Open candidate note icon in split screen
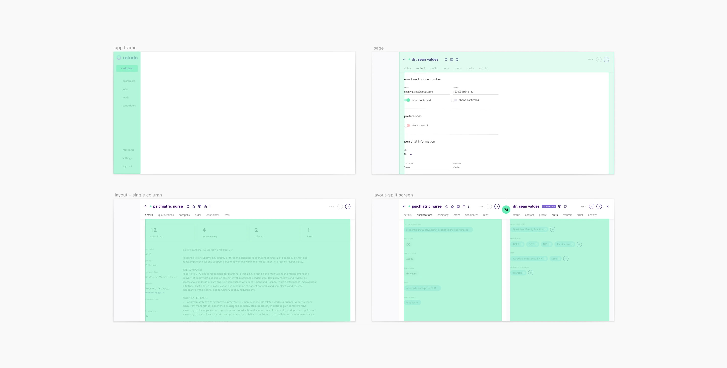This screenshot has width=727, height=368. pos(565,206)
